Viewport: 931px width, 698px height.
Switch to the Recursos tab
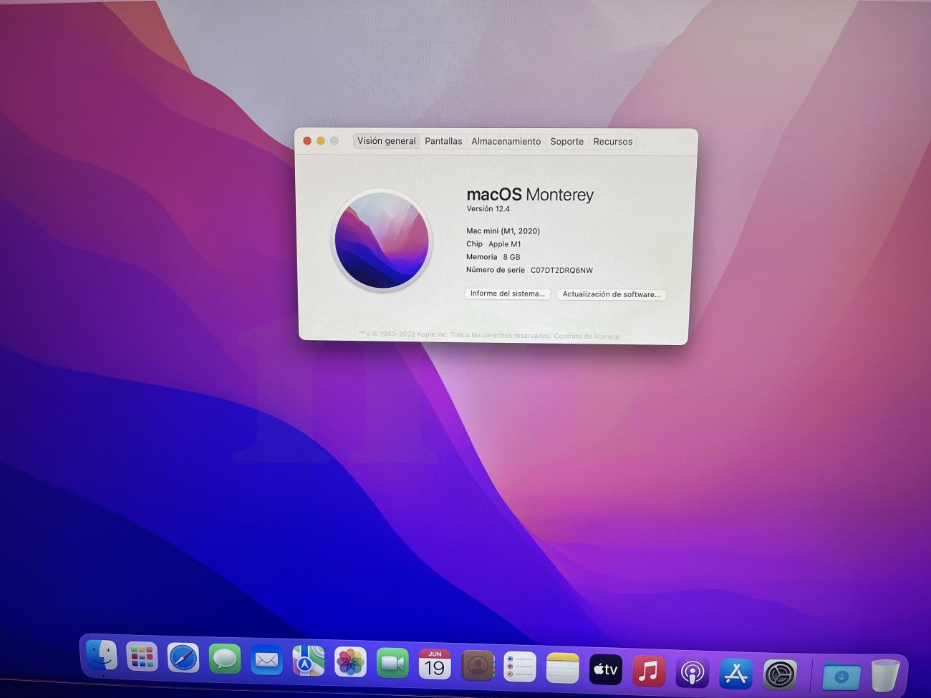(x=613, y=142)
